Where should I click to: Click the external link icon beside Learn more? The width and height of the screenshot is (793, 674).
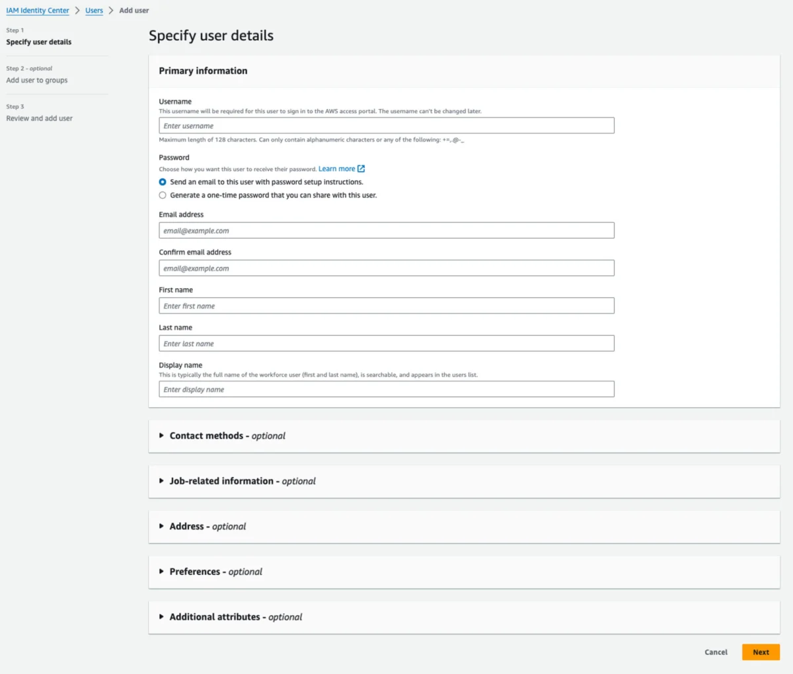pos(361,169)
